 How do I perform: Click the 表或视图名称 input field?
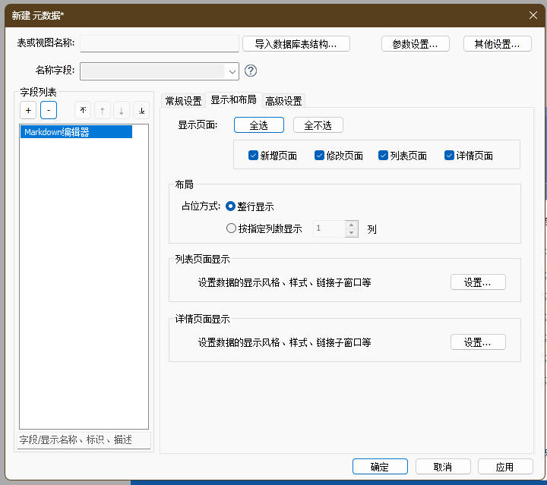click(x=160, y=43)
